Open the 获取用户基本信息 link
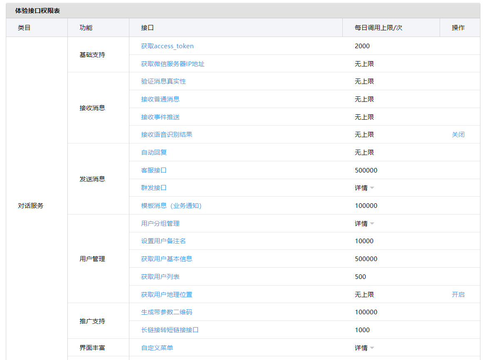The width and height of the screenshot is (485, 360). coord(166,259)
